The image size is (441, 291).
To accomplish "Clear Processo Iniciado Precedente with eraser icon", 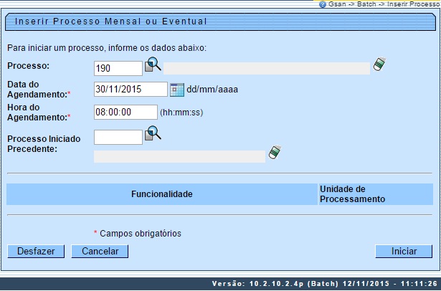I will click(x=275, y=153).
